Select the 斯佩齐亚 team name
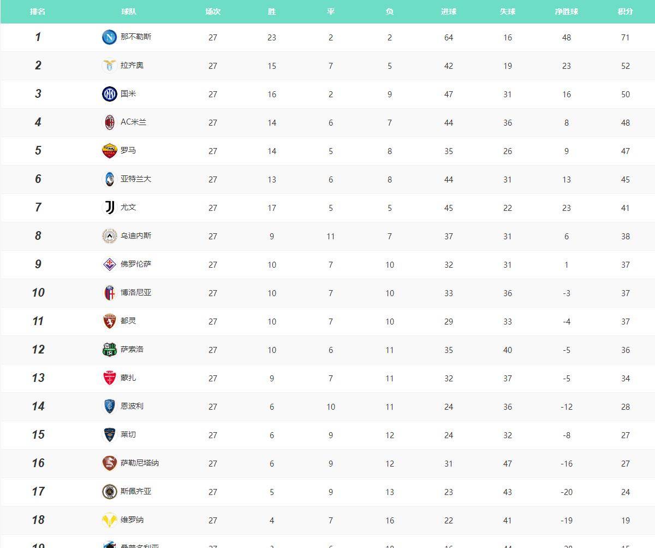655x548 pixels. click(136, 491)
